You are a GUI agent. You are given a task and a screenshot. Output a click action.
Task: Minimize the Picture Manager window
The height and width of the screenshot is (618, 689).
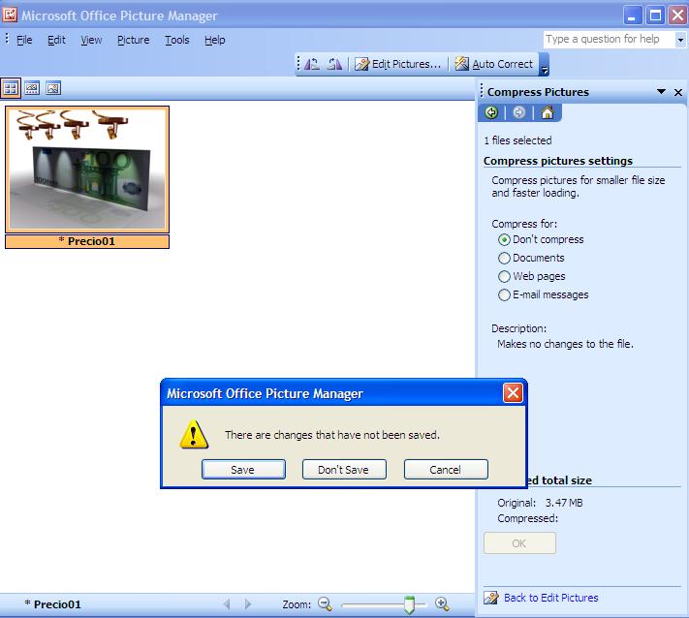[x=633, y=15]
